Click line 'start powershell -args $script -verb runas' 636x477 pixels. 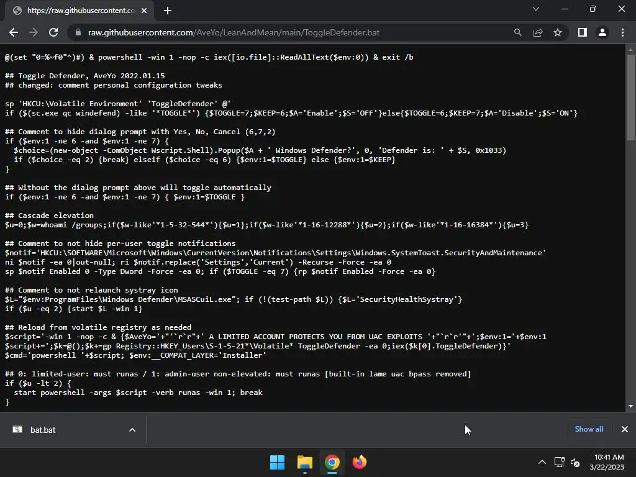point(138,393)
